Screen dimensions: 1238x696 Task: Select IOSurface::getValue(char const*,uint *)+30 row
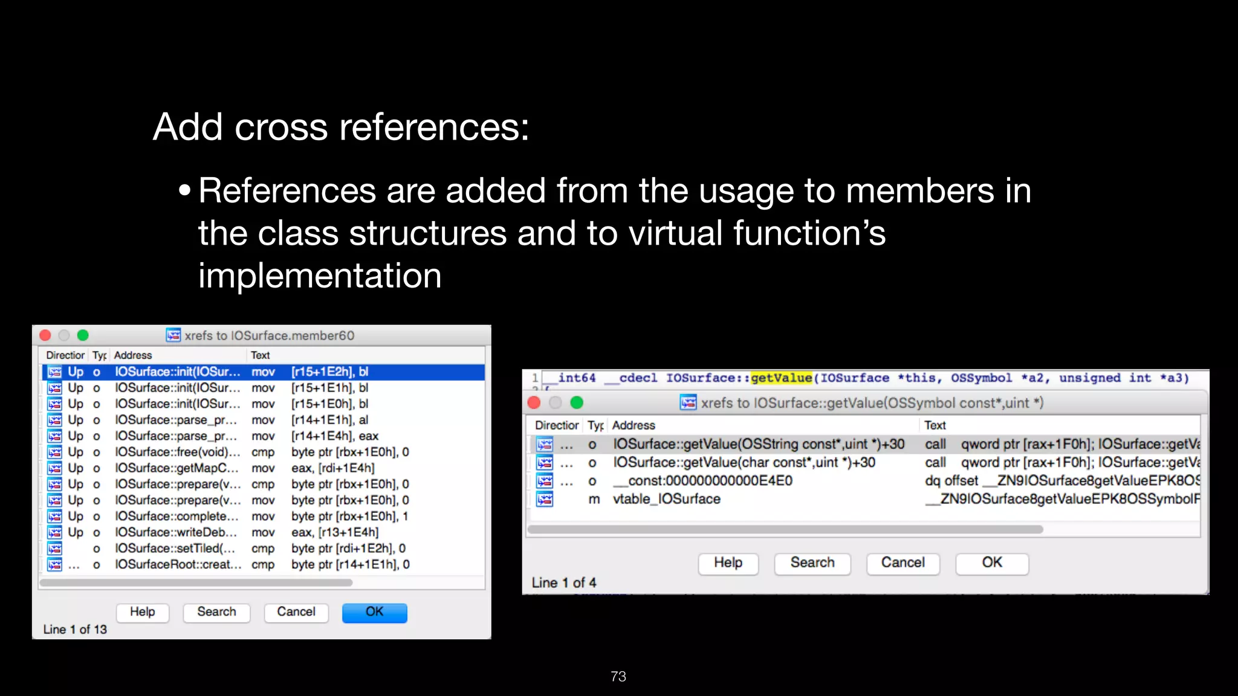click(x=865, y=463)
